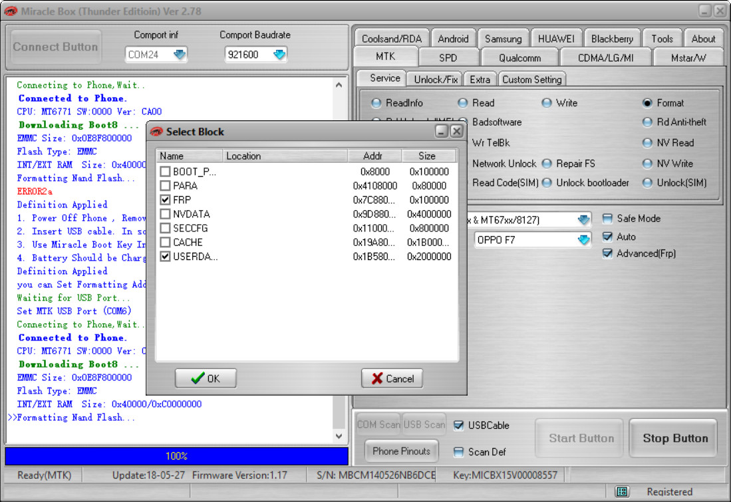Screen dimensions: 731x502
Task: Click the Miracle Box logo in title bar
Action: click(x=11, y=11)
